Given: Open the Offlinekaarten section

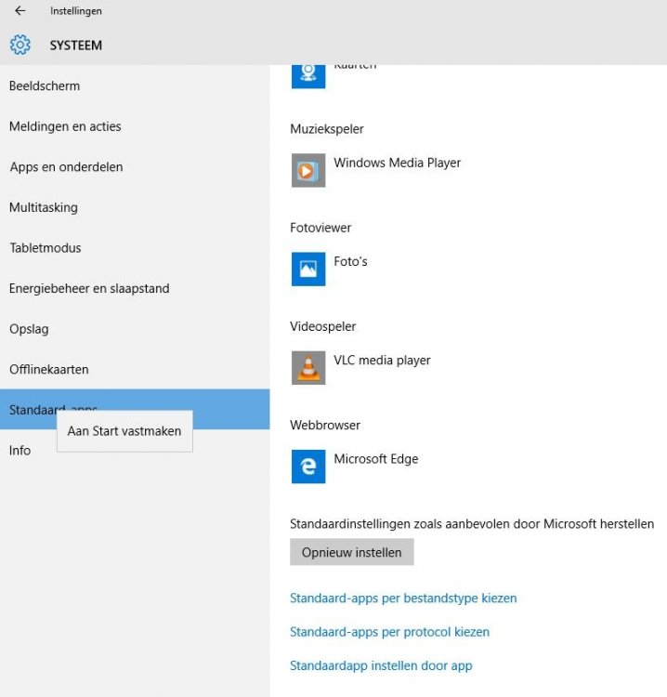Looking at the screenshot, I should (x=49, y=369).
